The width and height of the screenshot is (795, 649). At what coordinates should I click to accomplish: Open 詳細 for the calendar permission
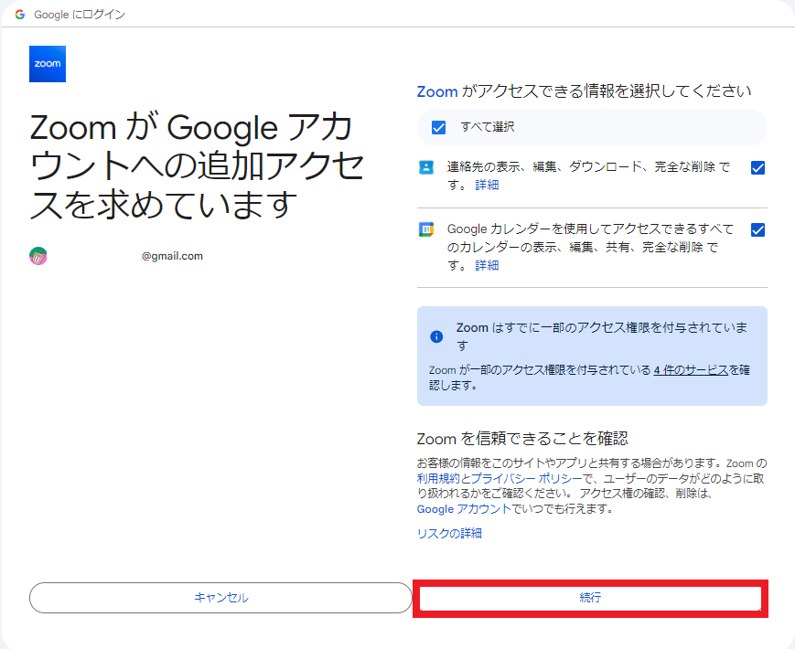487,265
